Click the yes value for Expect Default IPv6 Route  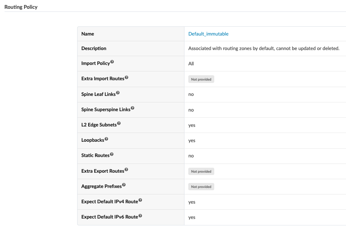[x=192, y=217]
